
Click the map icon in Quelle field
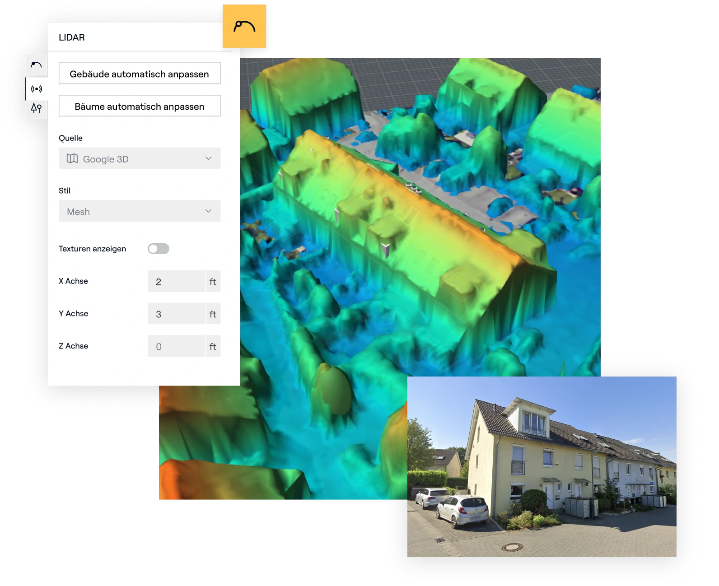pos(72,158)
